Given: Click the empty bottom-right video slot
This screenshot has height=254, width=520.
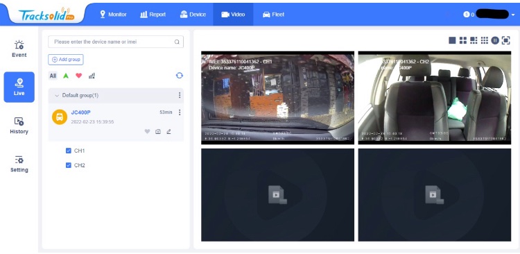Looking at the screenshot, I should coord(435,195).
